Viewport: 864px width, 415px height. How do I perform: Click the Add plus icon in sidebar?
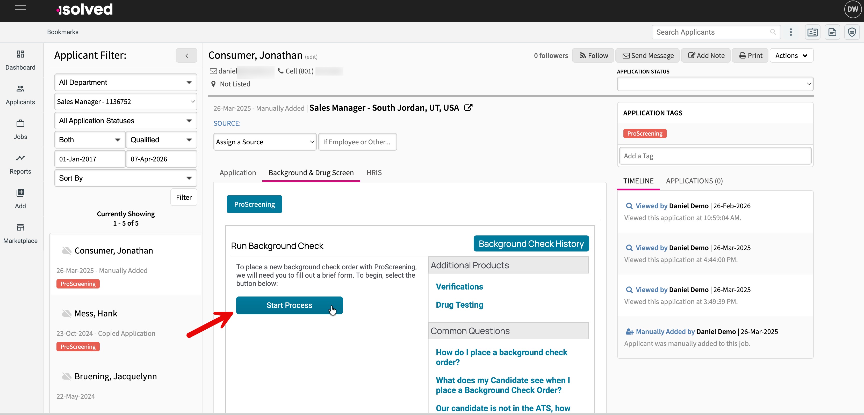click(x=20, y=193)
